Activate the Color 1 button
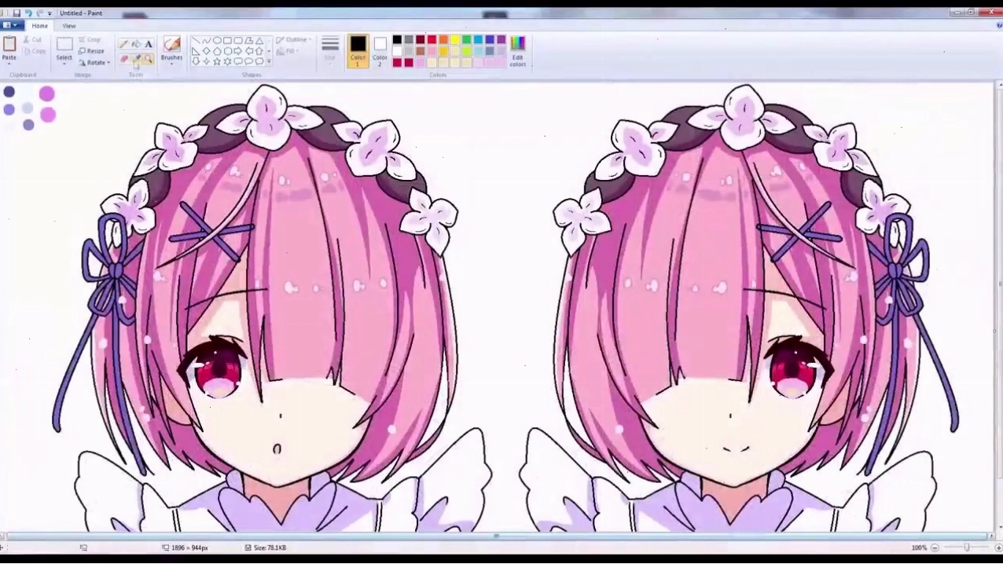 point(358,50)
